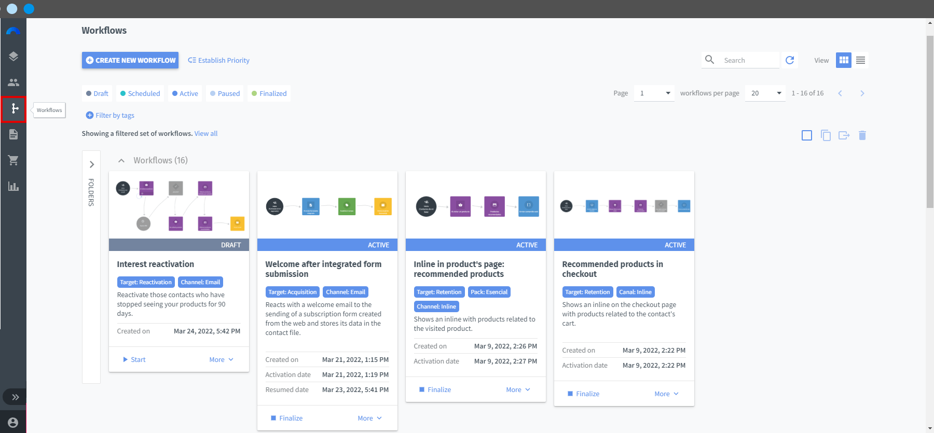Image resolution: width=934 pixels, height=433 pixels.
Task: Expand the FOLDERS side panel
Action: tap(92, 164)
